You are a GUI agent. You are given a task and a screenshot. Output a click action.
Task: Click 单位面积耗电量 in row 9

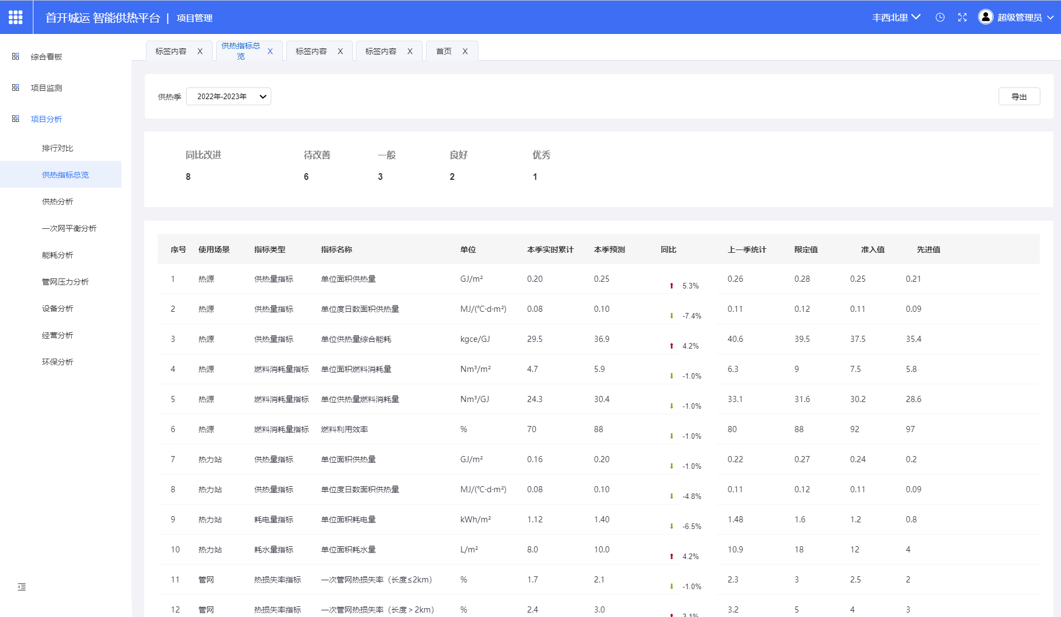coord(348,520)
